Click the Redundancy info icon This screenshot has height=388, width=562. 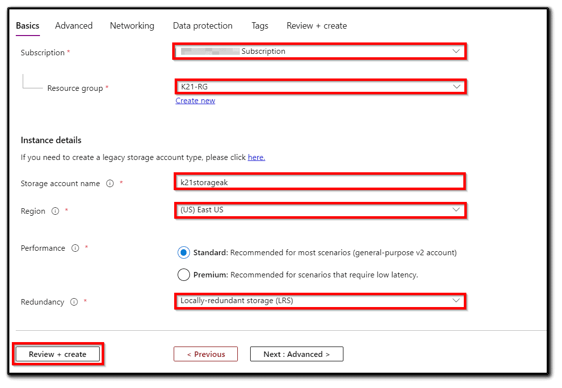click(x=74, y=302)
